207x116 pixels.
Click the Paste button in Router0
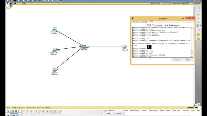tap(188, 60)
